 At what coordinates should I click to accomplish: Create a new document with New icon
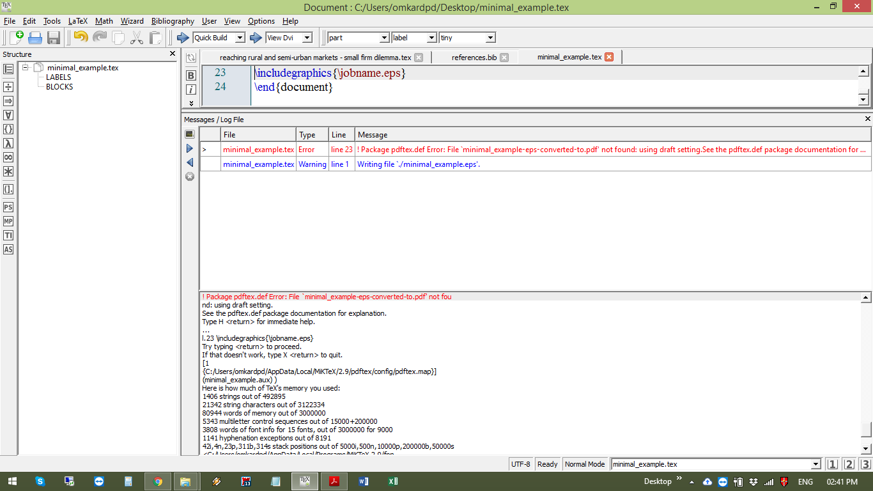16,37
